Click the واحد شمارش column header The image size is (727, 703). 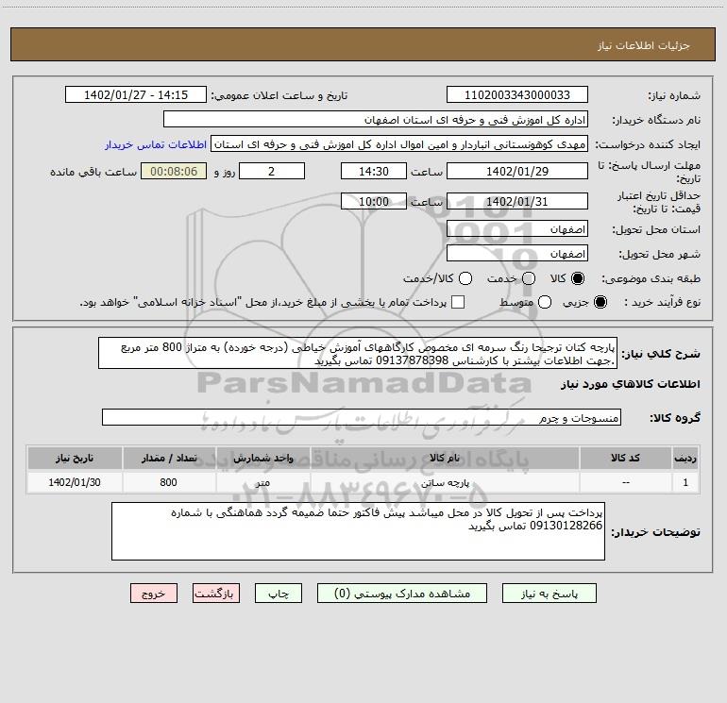point(262,458)
